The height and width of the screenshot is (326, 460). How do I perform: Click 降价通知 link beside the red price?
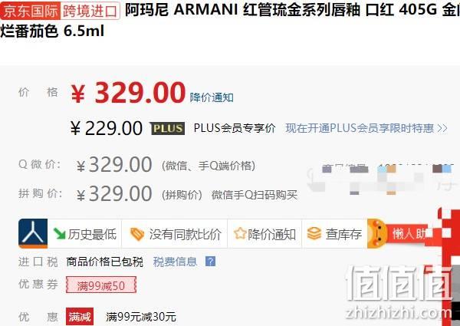212,97
